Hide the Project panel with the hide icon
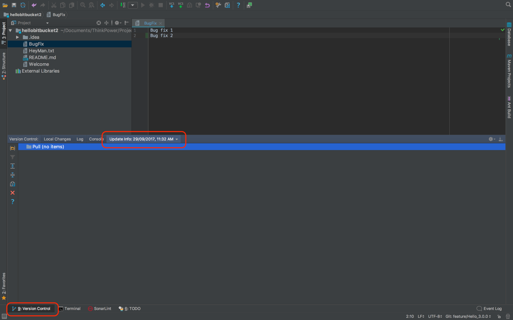The image size is (513, 320). [x=127, y=23]
